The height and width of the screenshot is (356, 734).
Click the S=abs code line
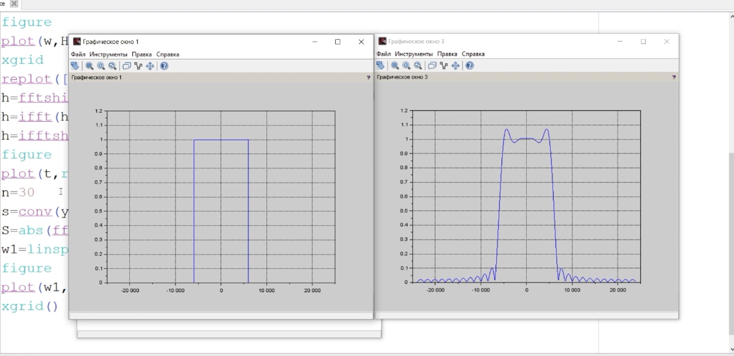[35, 230]
